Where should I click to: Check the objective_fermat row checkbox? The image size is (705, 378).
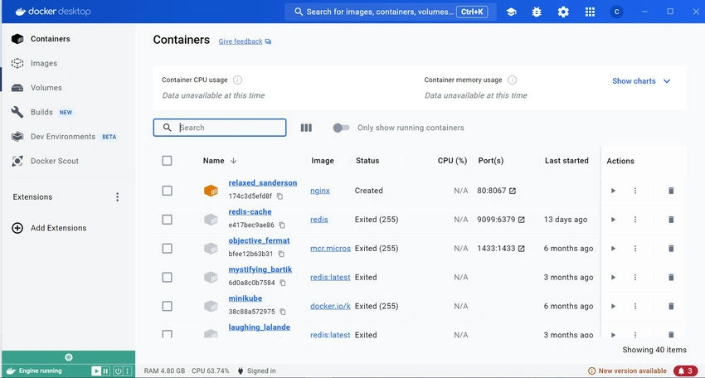coord(167,248)
